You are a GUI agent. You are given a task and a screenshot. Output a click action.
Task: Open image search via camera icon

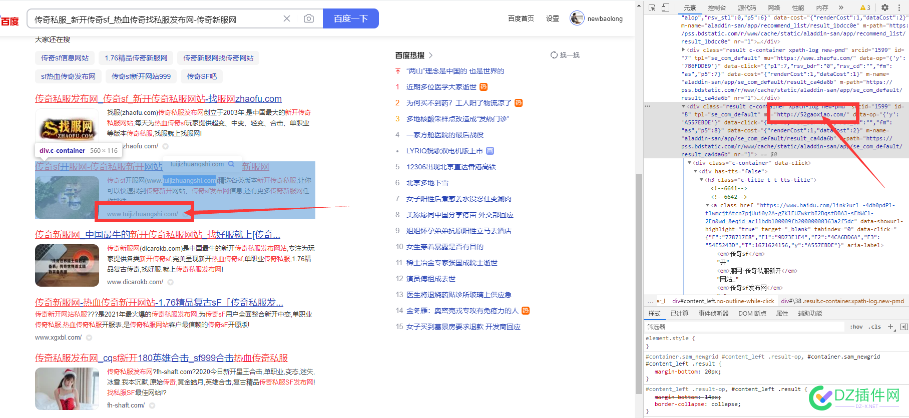tap(309, 18)
